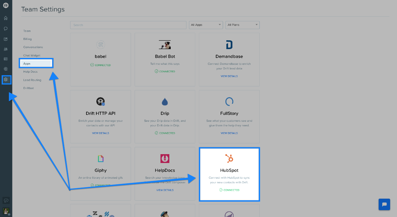The width and height of the screenshot is (397, 217).
Task: Click the HubSpot card title
Action: [x=229, y=171]
